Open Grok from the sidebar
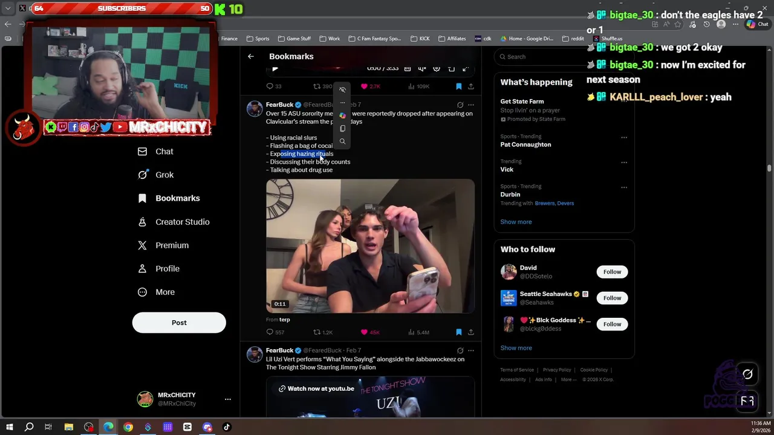This screenshot has width=774, height=435. tap(155, 175)
